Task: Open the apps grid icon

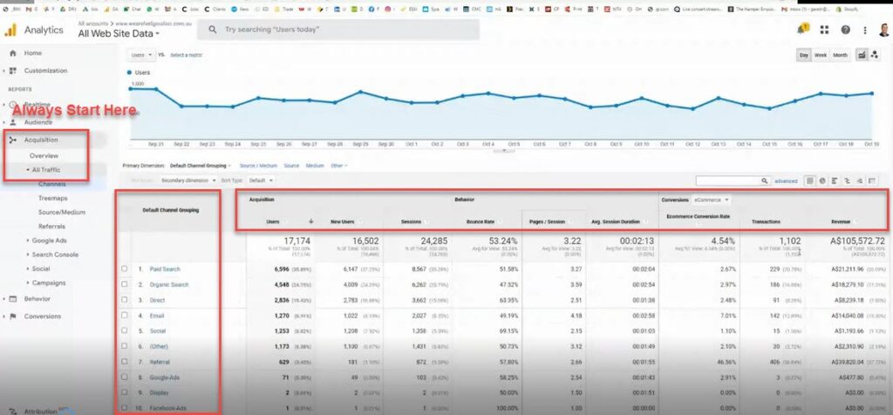Action: (x=824, y=30)
